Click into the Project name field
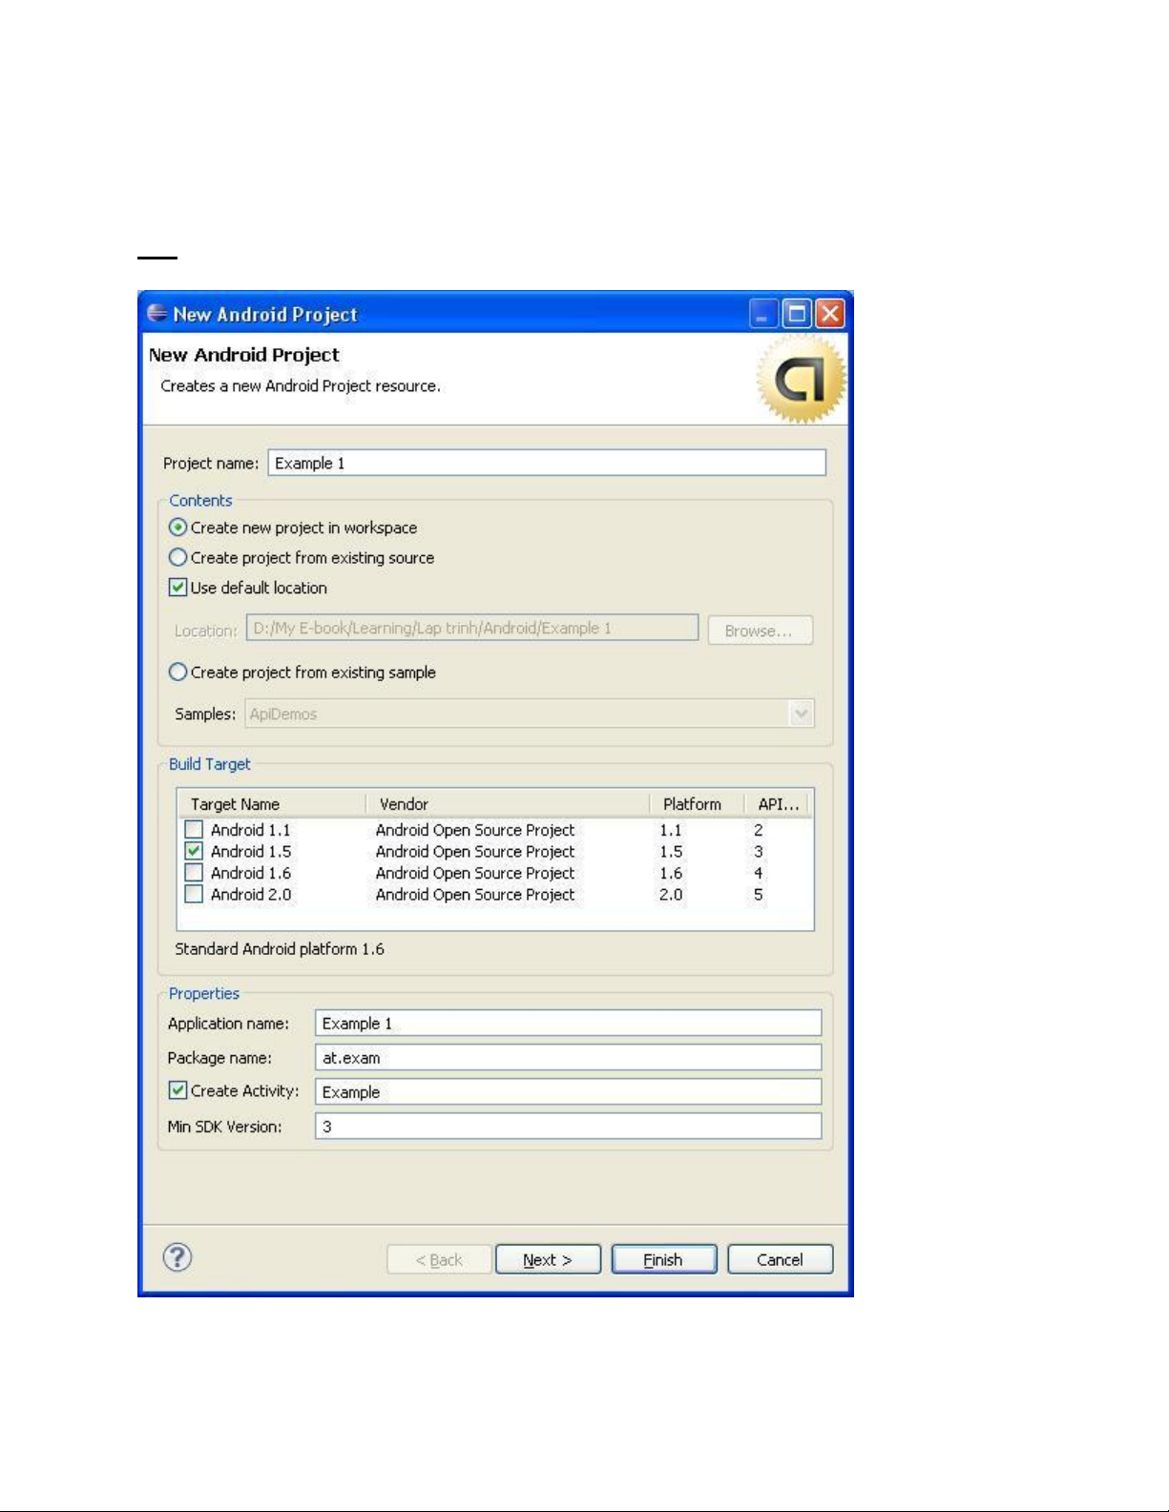 [546, 463]
